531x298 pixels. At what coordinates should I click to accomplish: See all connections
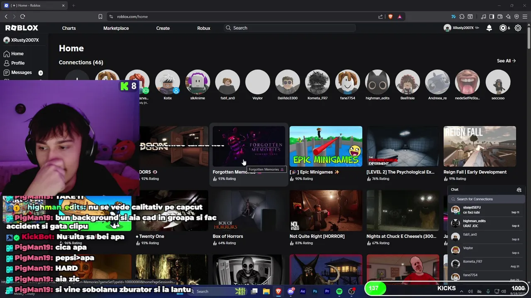tap(506, 61)
